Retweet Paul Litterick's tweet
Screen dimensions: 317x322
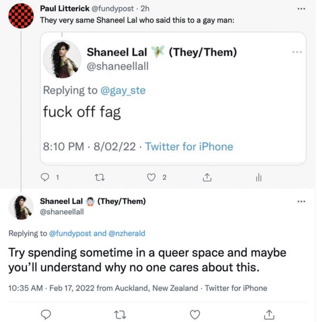click(101, 177)
